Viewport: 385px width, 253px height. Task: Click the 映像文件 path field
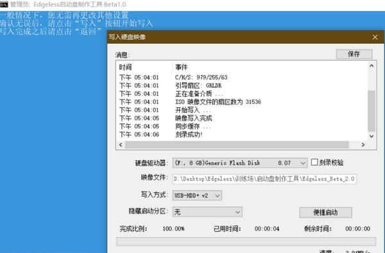tap(264, 179)
